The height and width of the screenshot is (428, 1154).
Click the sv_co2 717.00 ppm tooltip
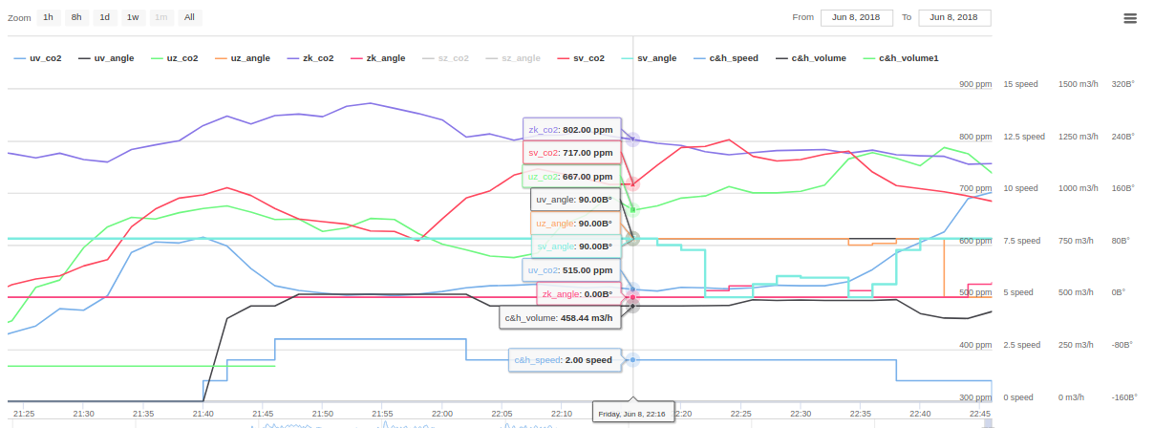pyautogui.click(x=571, y=153)
